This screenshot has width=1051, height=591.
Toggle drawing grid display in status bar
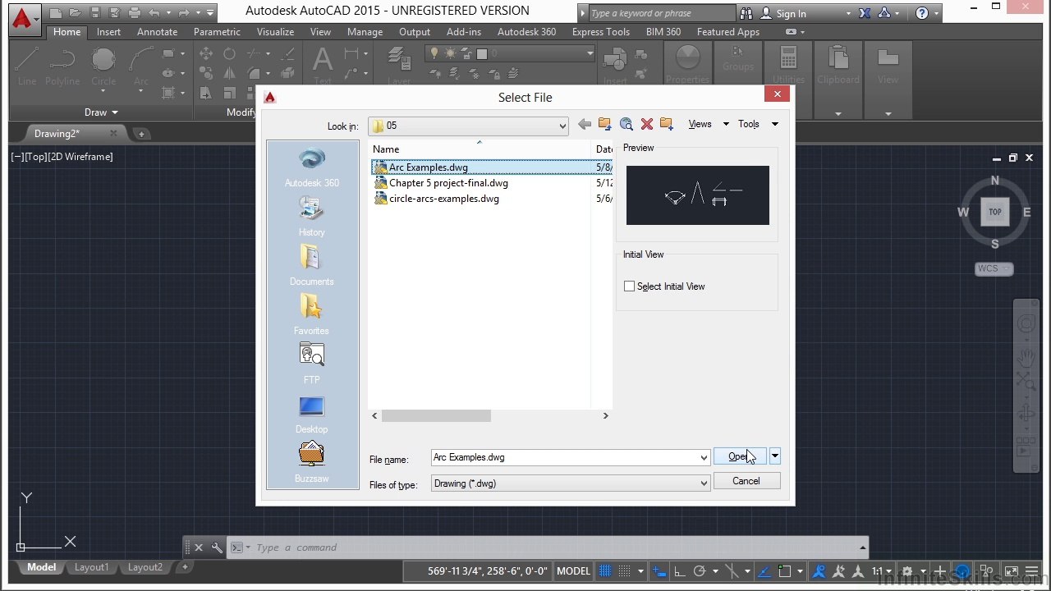(x=605, y=571)
